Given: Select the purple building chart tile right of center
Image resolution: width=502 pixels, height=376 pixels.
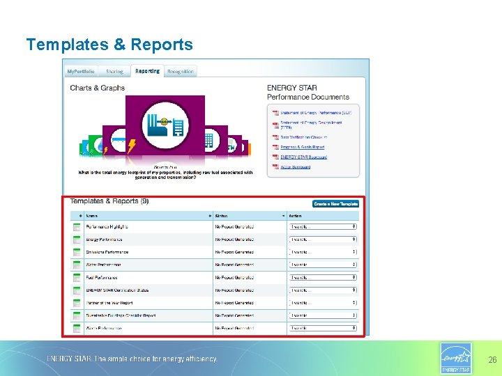Looking at the screenshot, I should 216,141.
